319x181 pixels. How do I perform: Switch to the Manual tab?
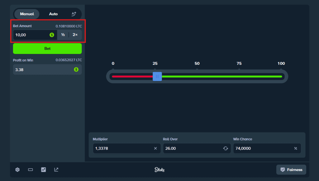(27, 14)
